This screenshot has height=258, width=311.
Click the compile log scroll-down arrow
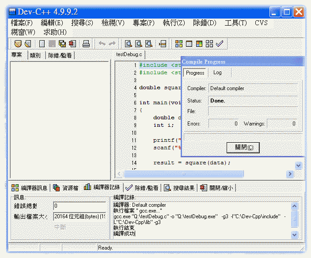[x=295, y=235]
